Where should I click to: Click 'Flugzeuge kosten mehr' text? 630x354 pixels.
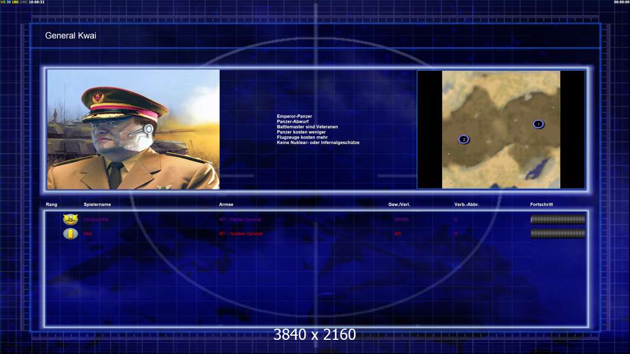click(302, 137)
